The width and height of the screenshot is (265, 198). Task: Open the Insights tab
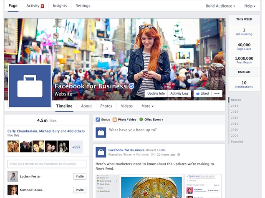[60, 6]
